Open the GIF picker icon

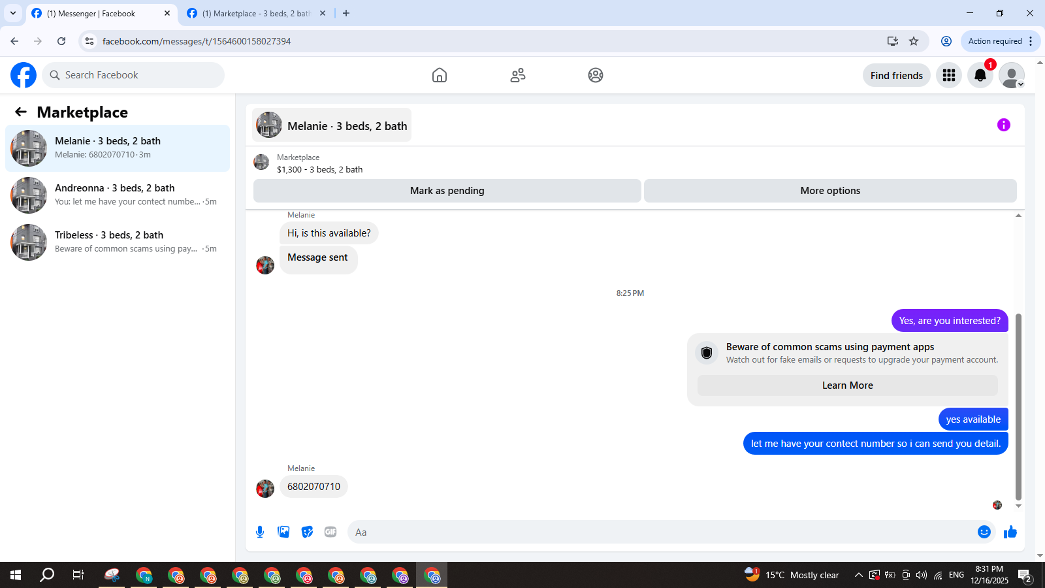point(330,532)
